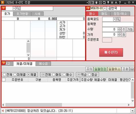Switch to the 정정/취소 tab
The width and height of the screenshot is (136, 114).
[120, 14]
